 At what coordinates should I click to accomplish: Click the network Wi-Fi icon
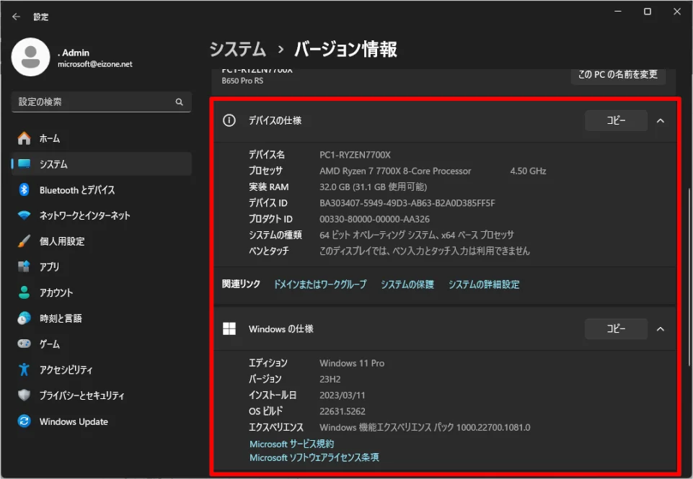click(25, 215)
